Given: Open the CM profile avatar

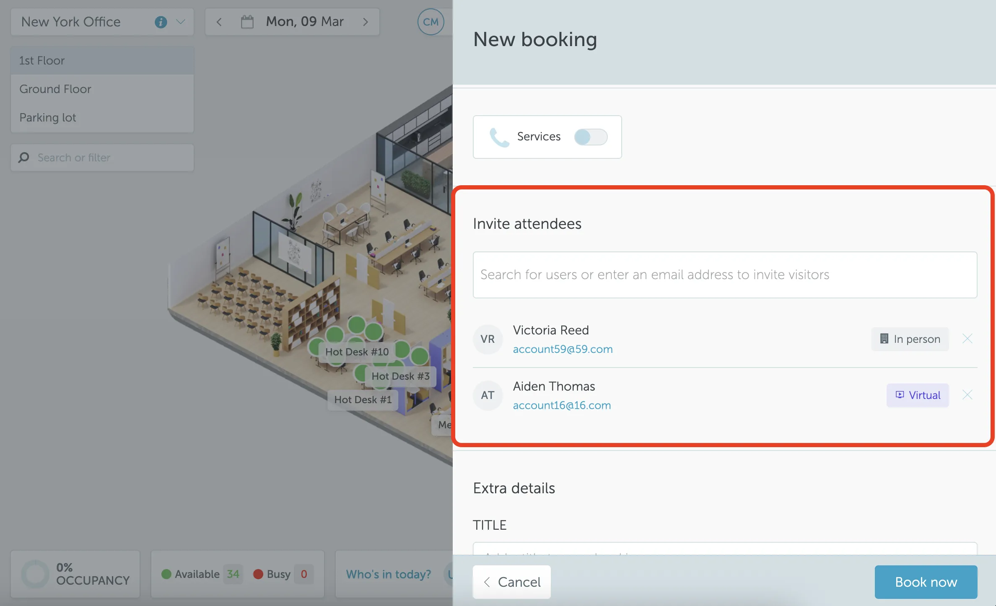Looking at the screenshot, I should point(431,22).
